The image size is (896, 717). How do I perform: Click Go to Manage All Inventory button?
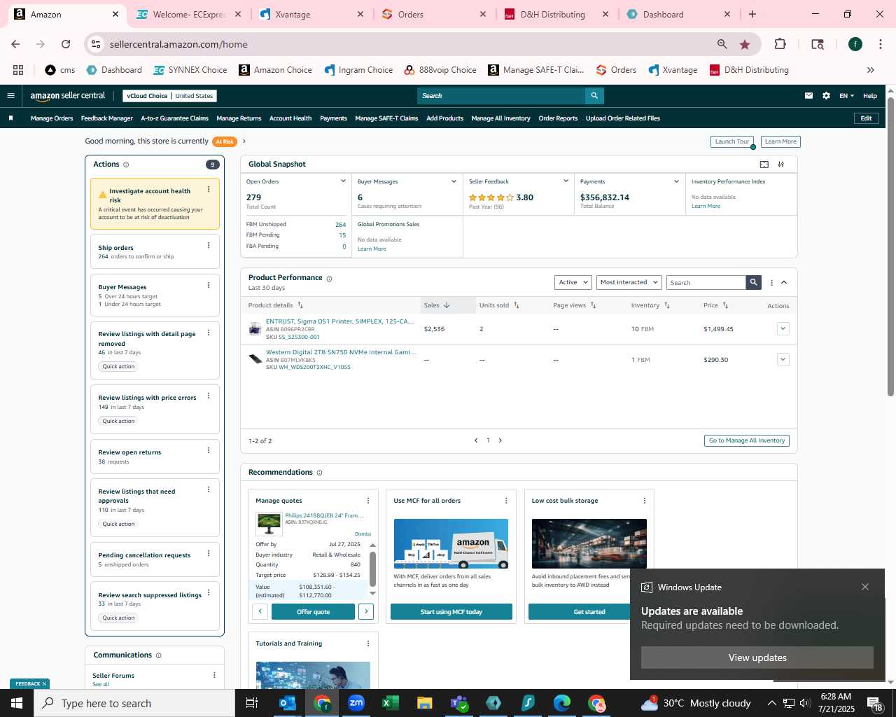(747, 440)
